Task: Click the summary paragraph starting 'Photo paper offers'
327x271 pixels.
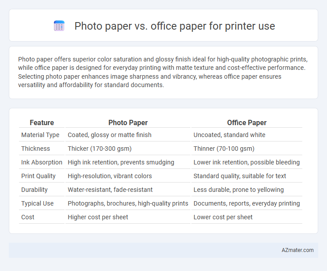Action: pyautogui.click(x=163, y=72)
